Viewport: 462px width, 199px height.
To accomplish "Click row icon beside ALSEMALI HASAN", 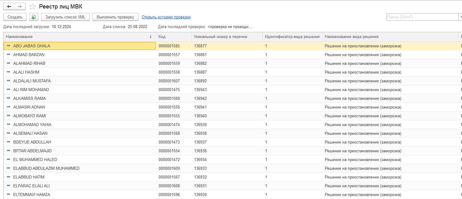I will pos(8,133).
